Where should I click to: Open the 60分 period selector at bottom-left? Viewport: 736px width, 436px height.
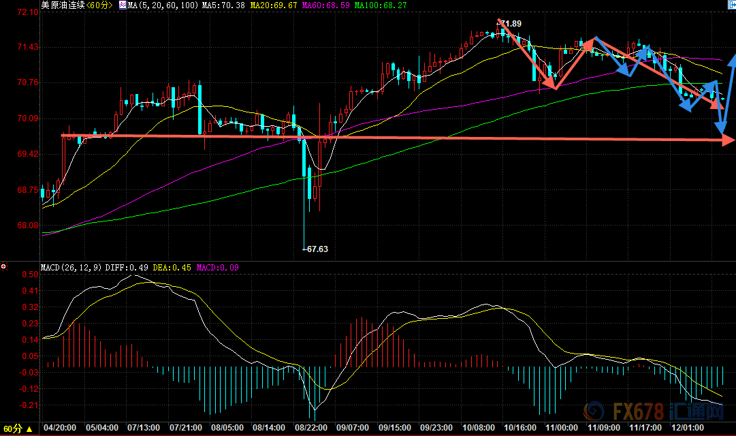tap(16, 429)
